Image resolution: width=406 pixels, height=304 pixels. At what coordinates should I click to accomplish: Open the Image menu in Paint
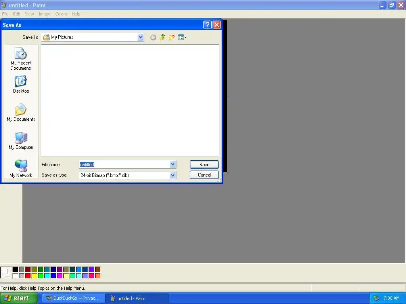(x=44, y=14)
